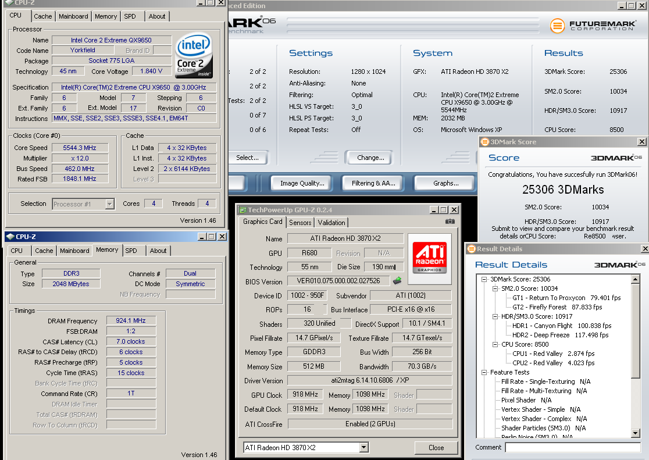Viewport: 649px width, 460px height.
Task: Click the Result Details vertical scrollbar thumb
Action: [636, 330]
